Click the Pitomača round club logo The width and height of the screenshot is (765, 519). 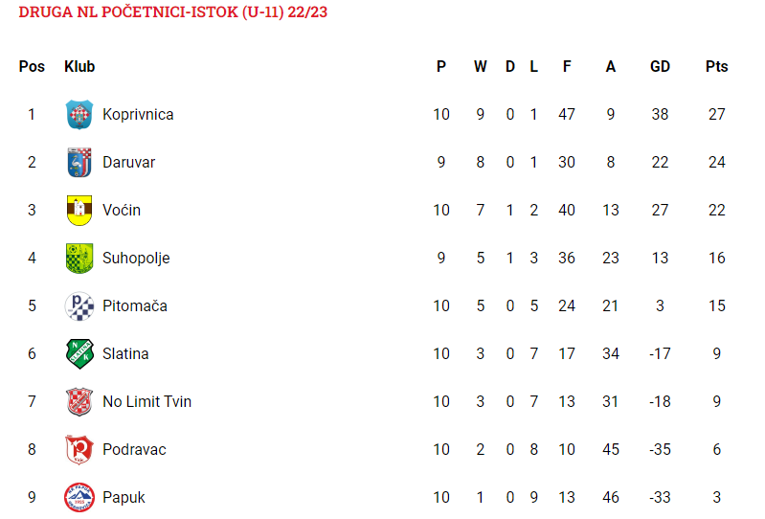(79, 305)
